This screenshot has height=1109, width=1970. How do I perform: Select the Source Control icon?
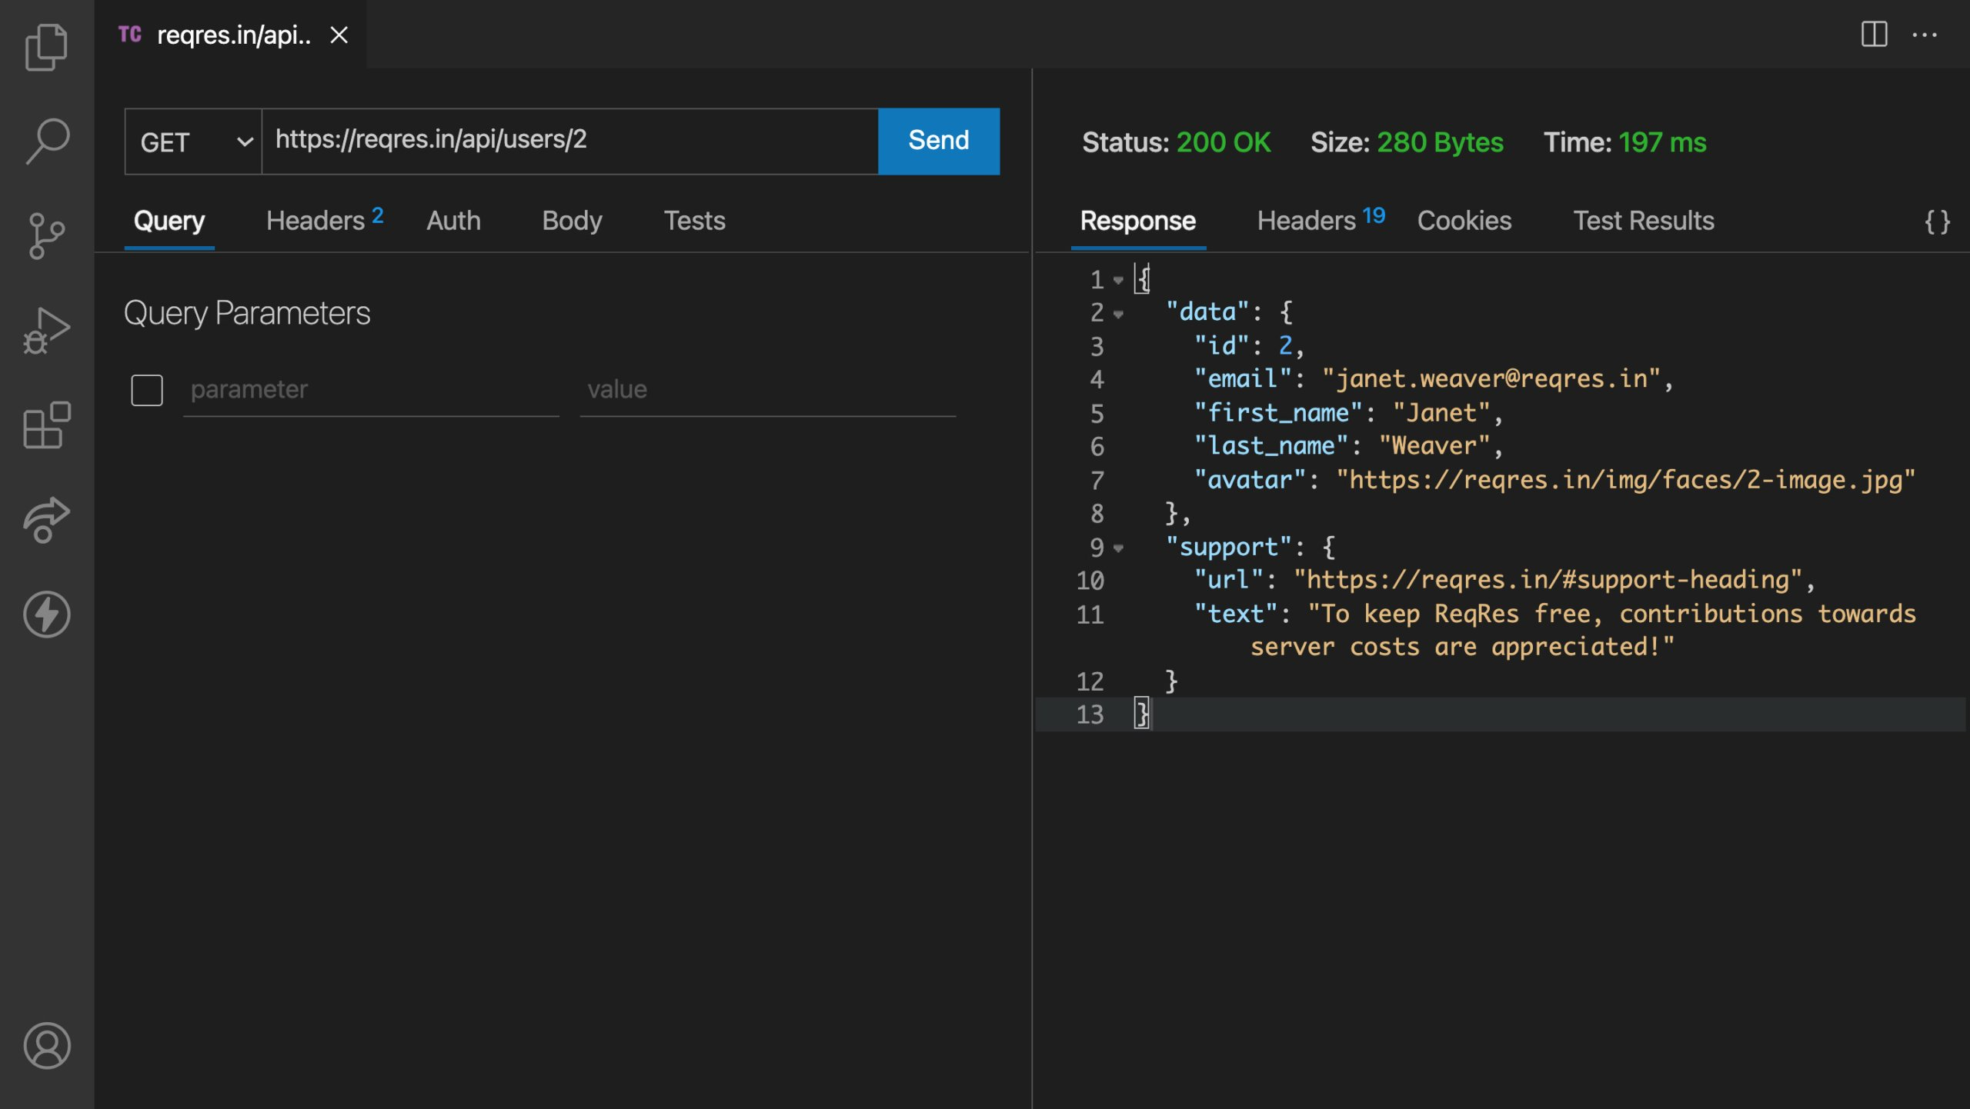48,235
